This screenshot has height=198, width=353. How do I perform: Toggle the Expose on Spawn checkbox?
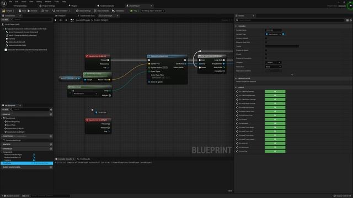pyautogui.click(x=266, y=50)
